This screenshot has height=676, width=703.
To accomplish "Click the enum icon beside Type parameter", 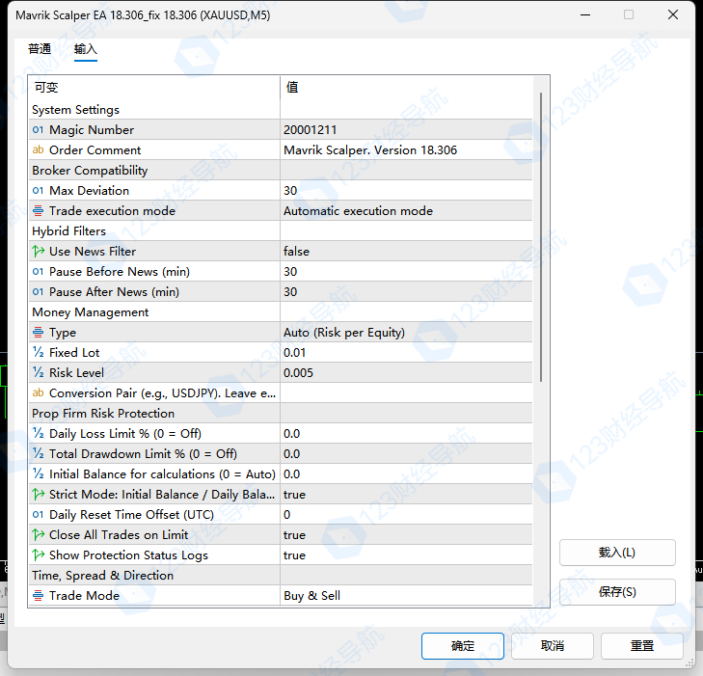I will pos(39,332).
